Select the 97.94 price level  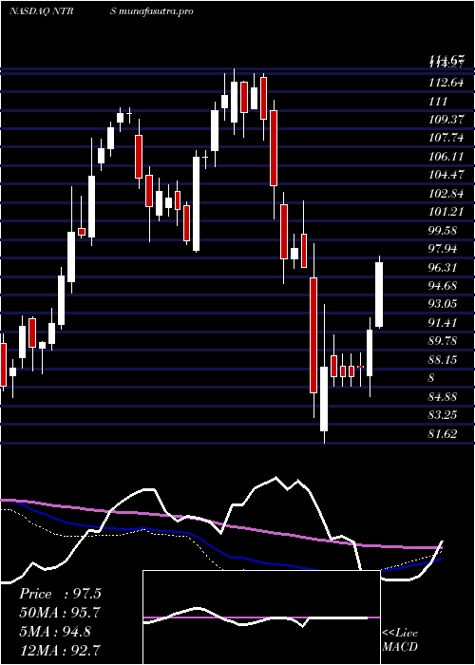(444, 249)
